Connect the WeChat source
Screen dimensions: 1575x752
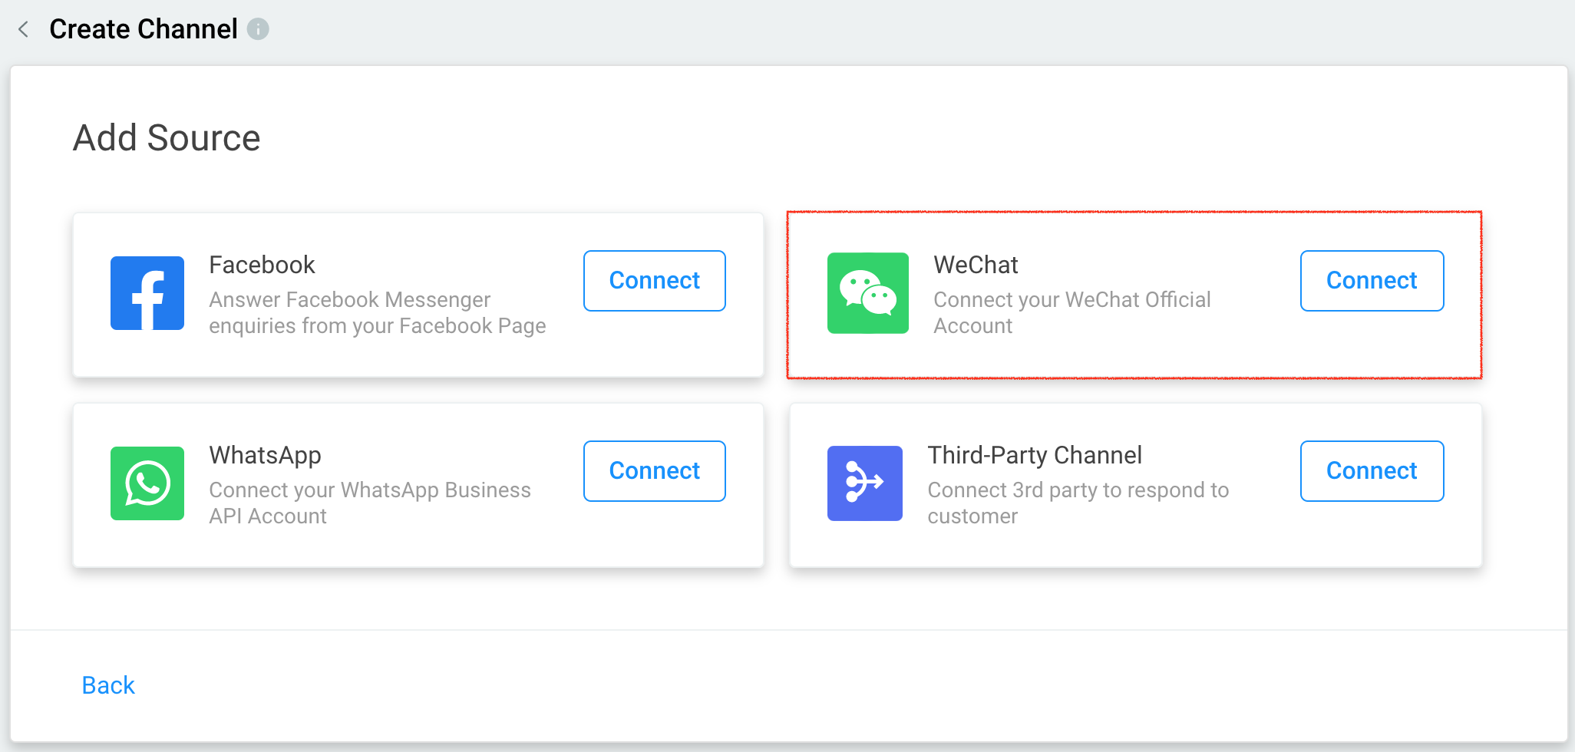click(1372, 281)
